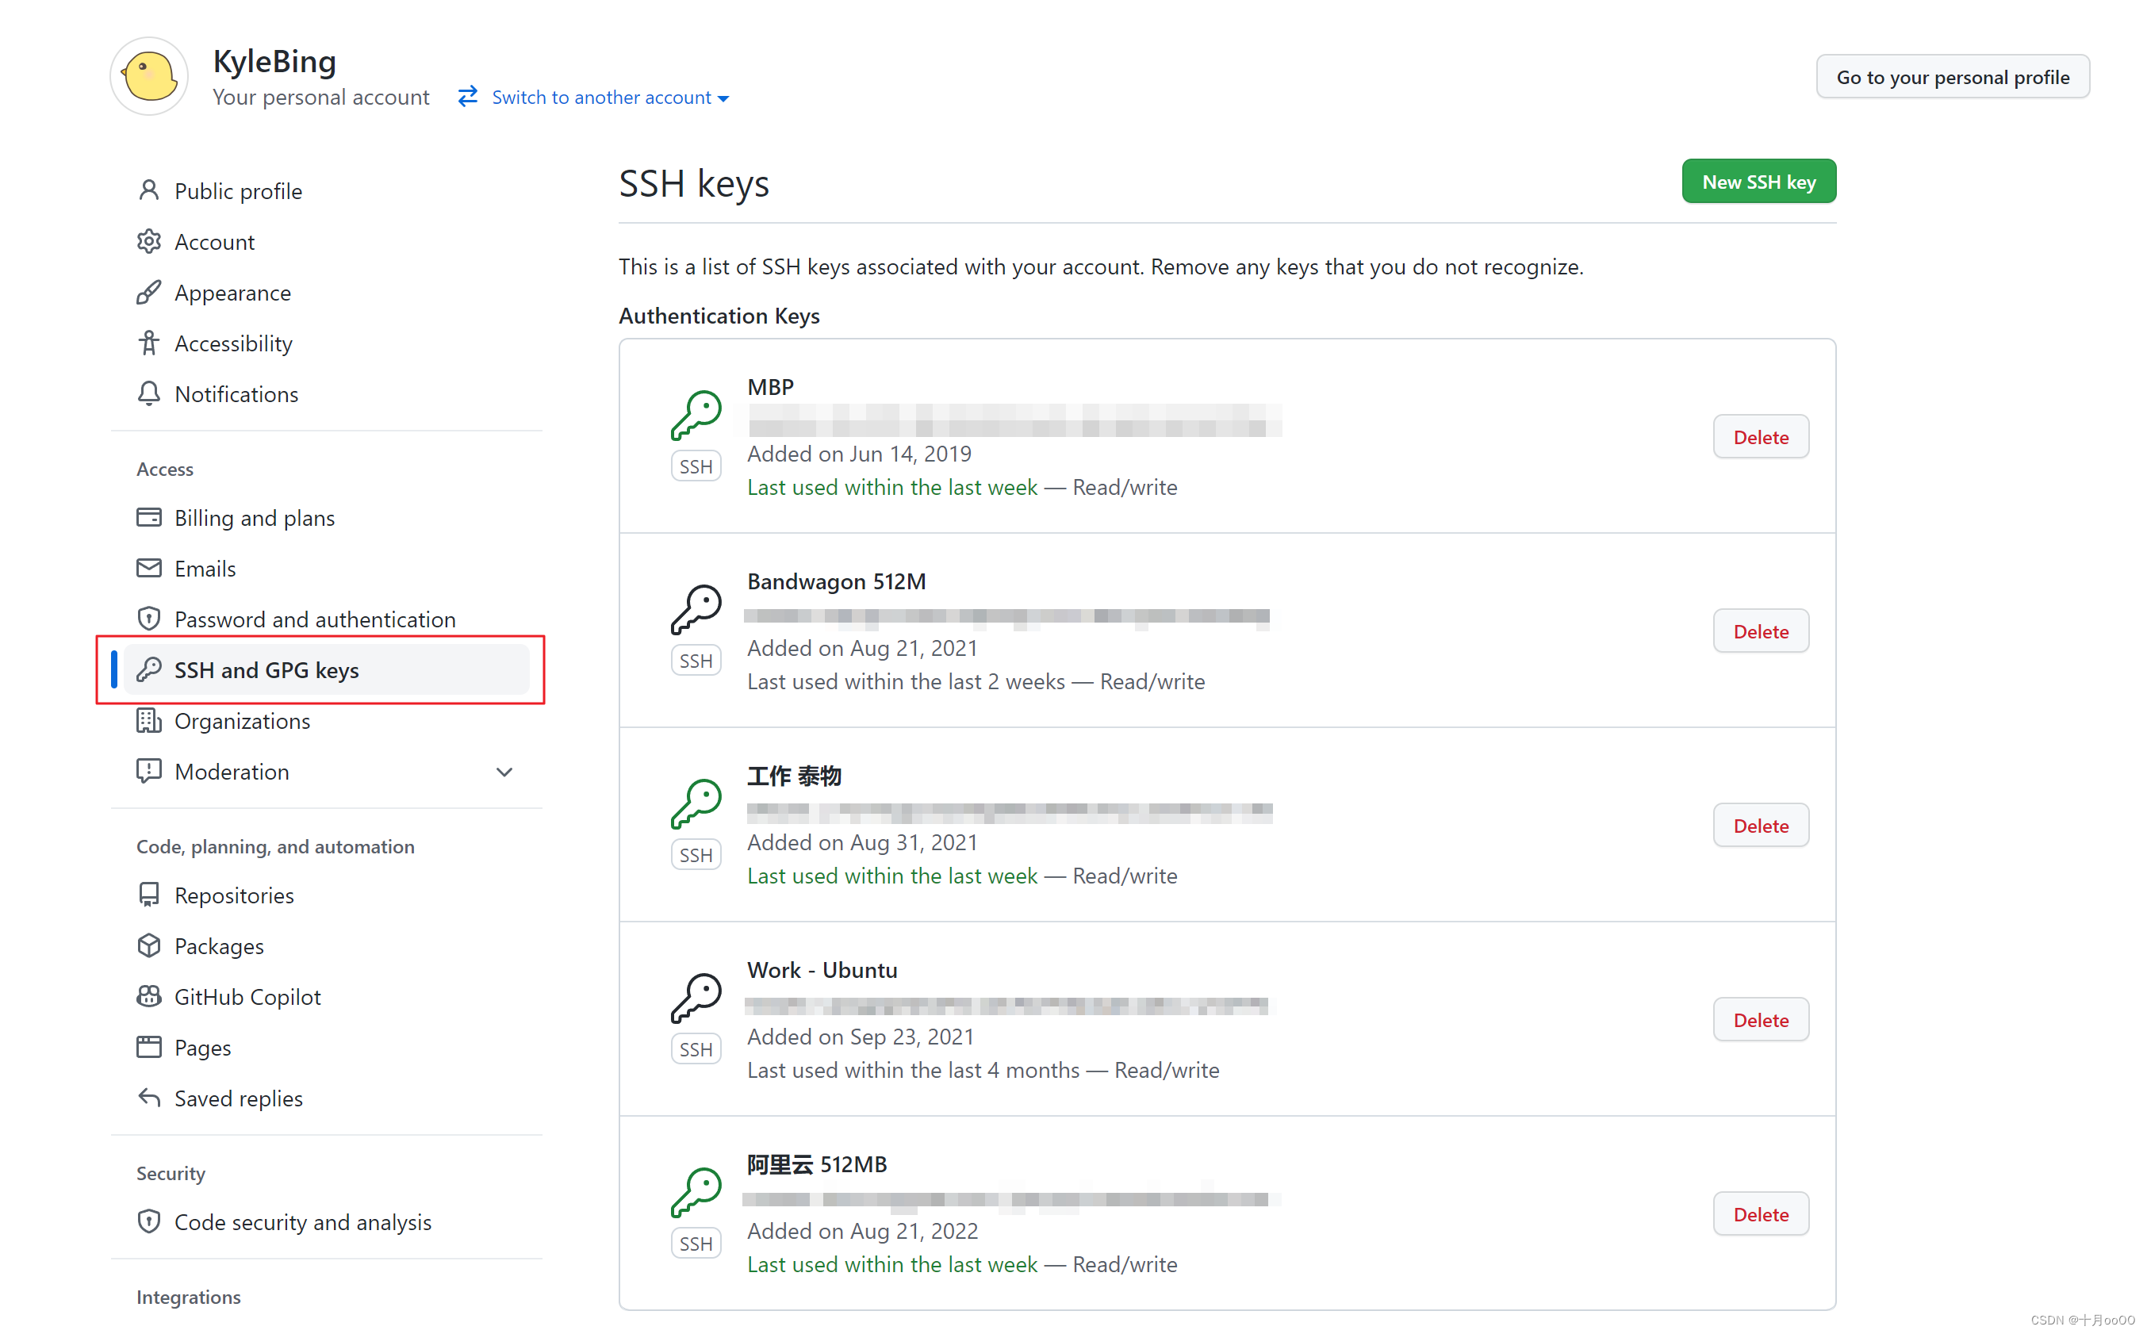Click the Pages browser icon
Image resolution: width=2147 pixels, height=1334 pixels.
[x=149, y=1046]
